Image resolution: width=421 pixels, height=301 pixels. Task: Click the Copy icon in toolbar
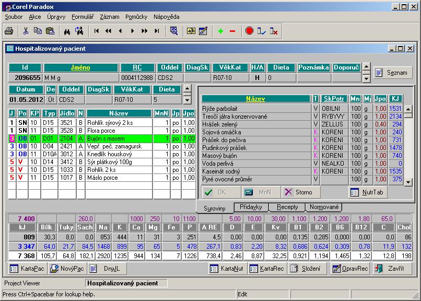38,31
